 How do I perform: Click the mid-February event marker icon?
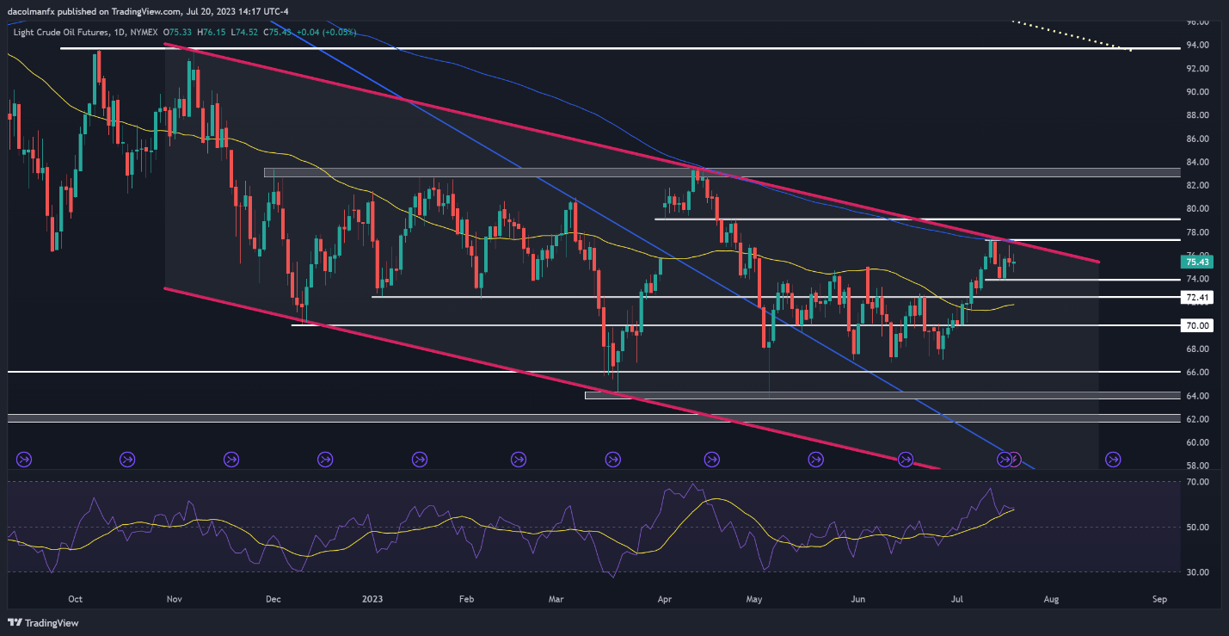[x=518, y=460]
